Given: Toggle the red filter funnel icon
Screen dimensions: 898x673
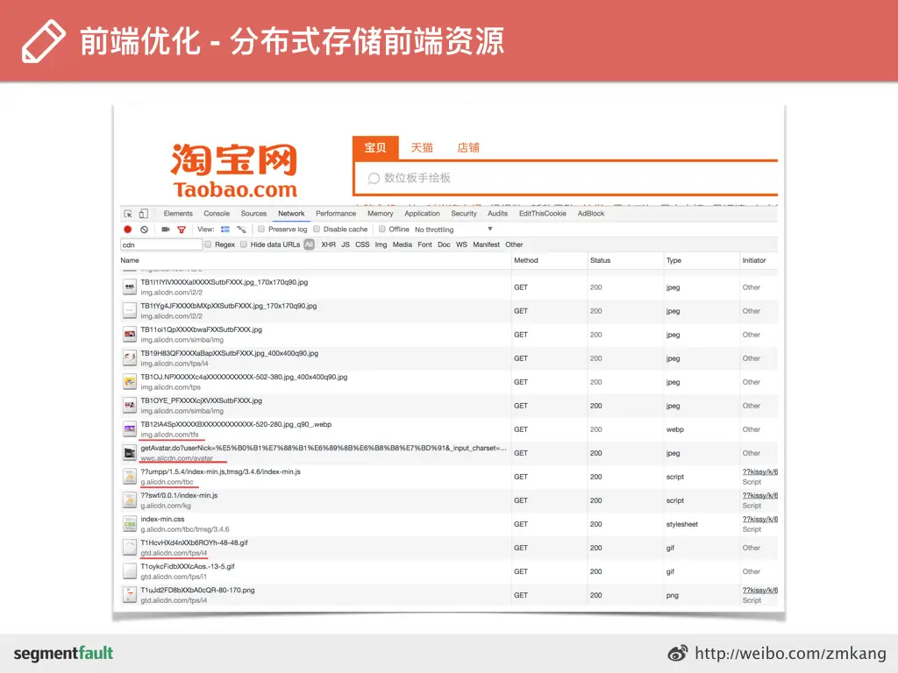Looking at the screenshot, I should pos(182,230).
